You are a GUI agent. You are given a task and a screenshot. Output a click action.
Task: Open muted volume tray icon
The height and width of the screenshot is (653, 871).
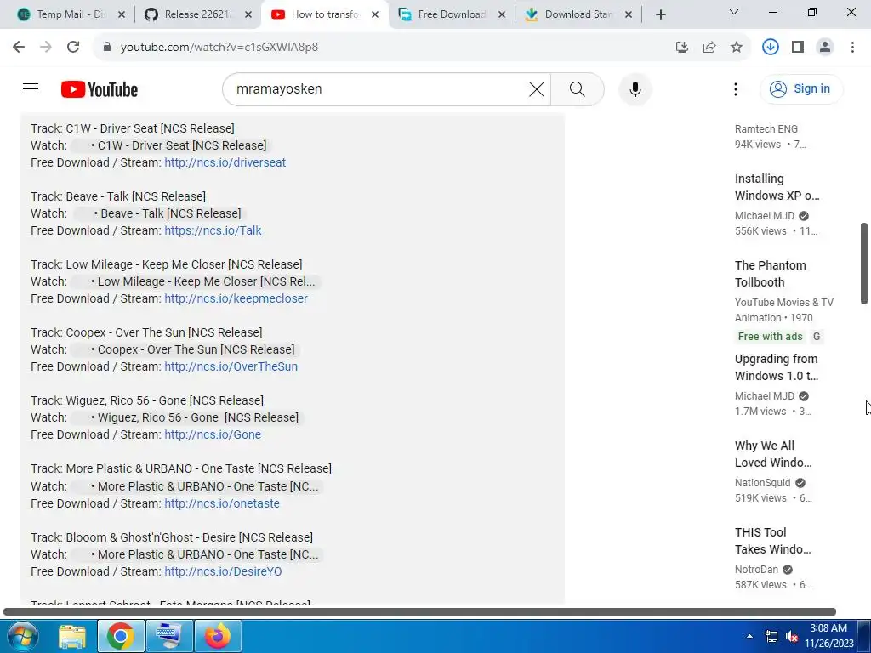(792, 637)
